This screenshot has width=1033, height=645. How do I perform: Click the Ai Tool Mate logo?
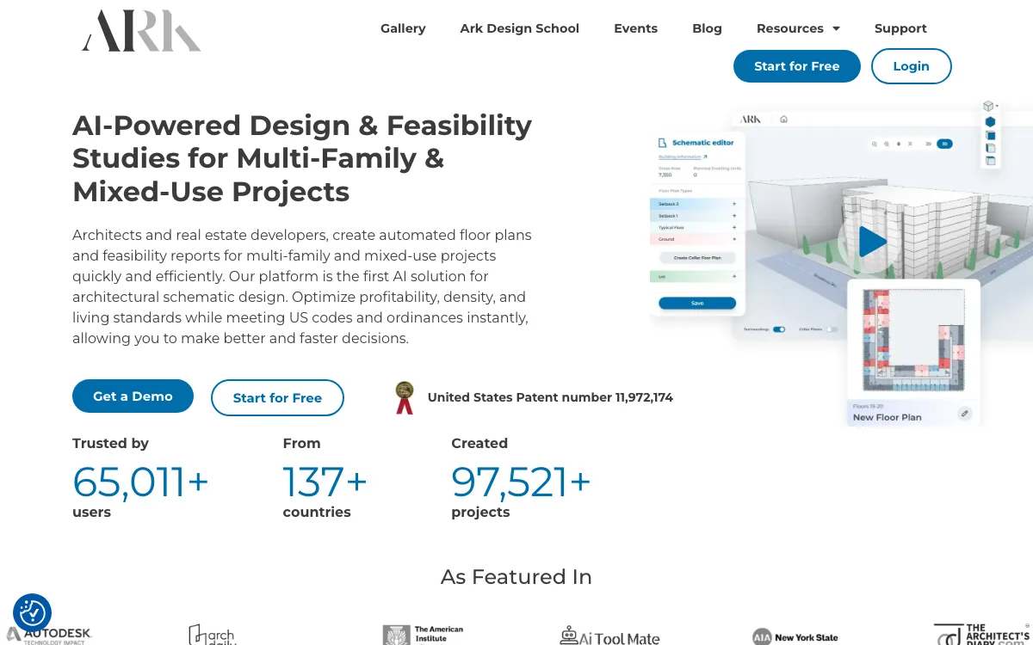[609, 636]
